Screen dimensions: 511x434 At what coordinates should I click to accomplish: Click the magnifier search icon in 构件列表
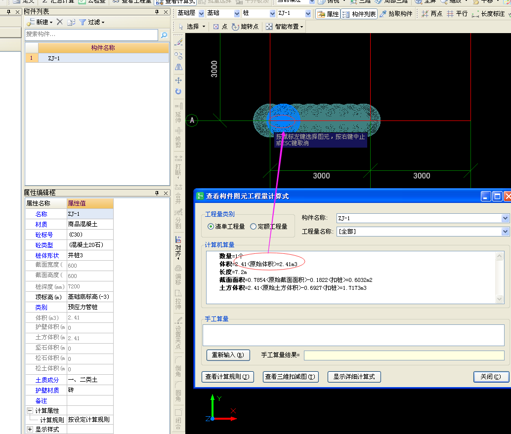164,35
